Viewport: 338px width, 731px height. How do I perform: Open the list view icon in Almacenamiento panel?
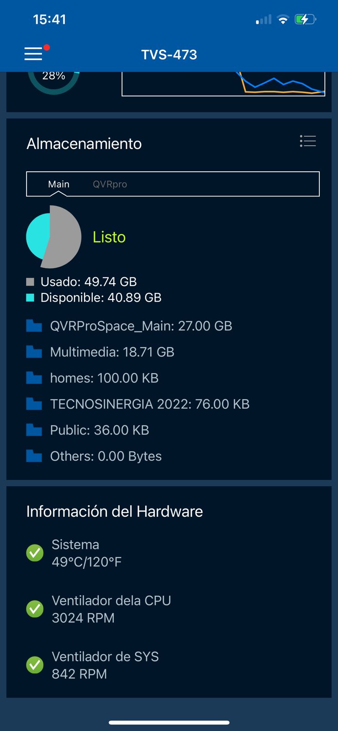click(307, 142)
